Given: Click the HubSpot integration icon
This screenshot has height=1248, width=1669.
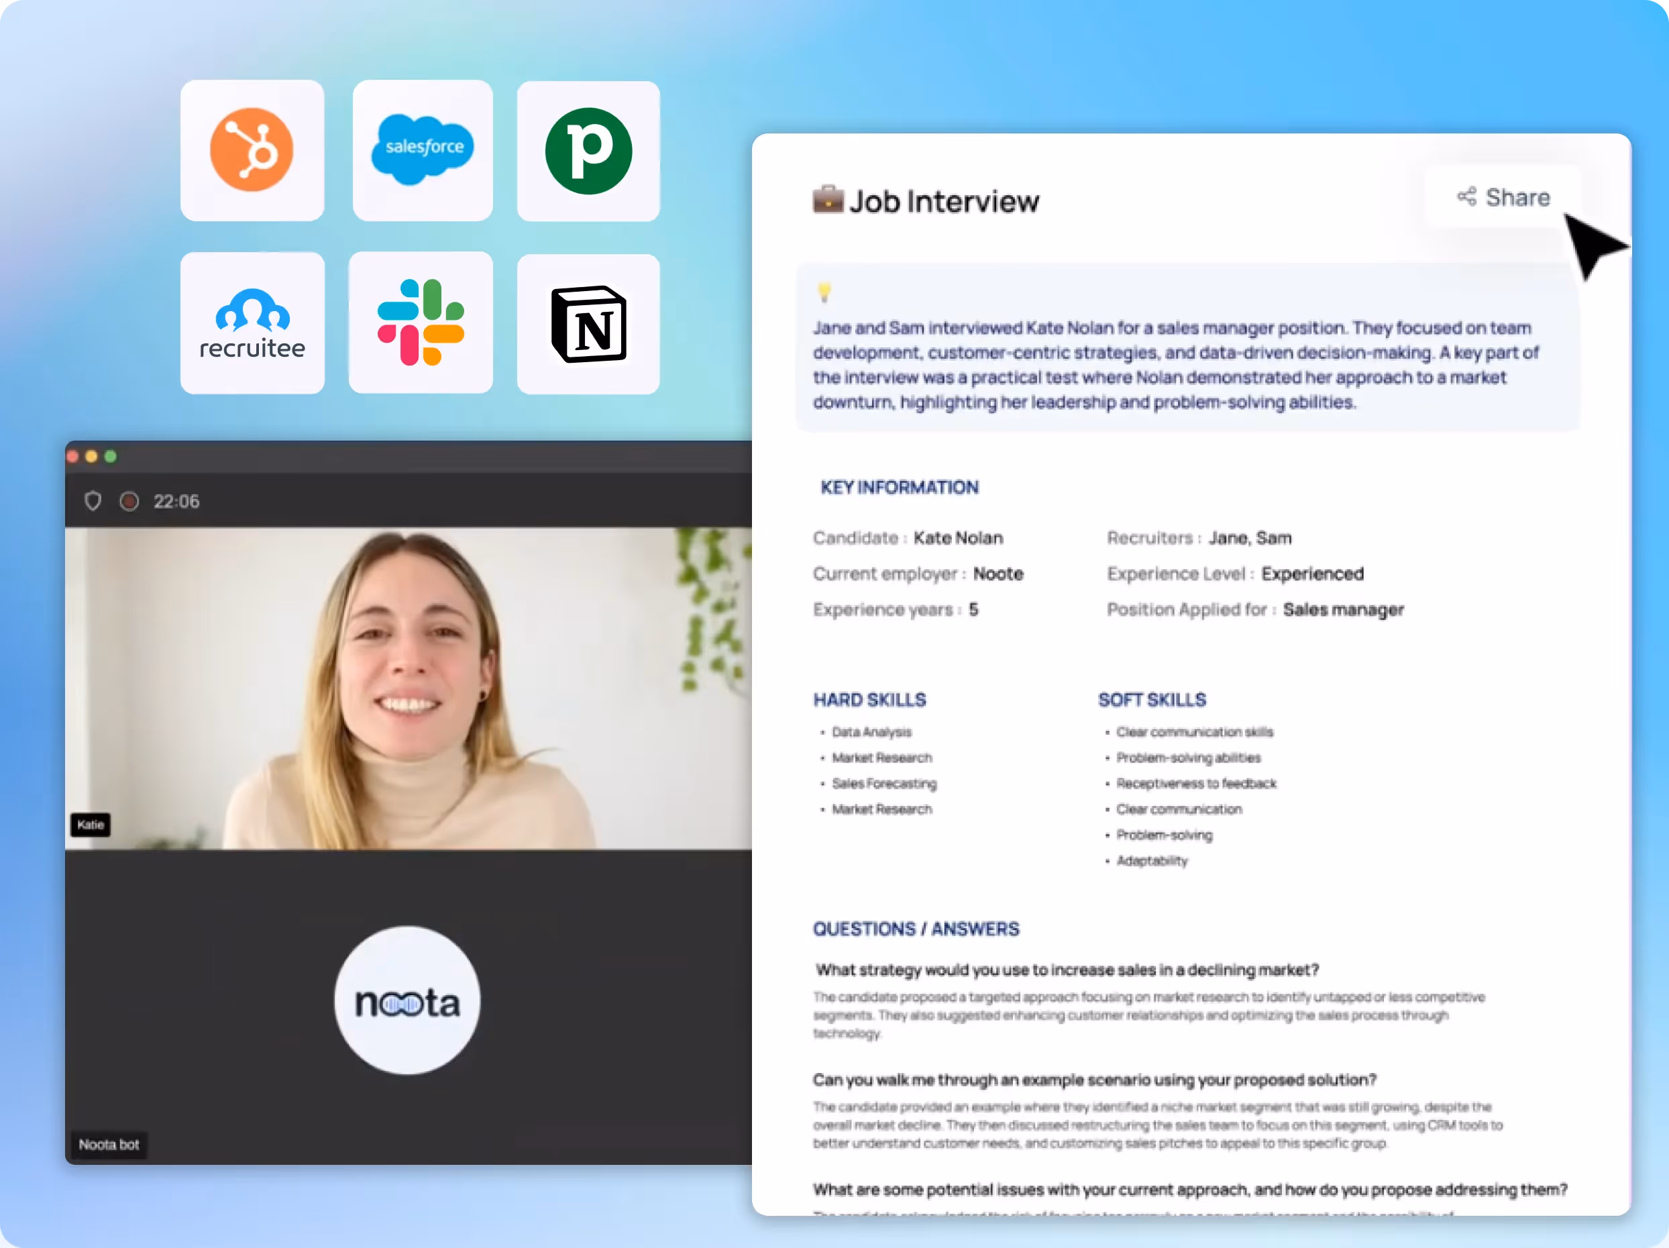Looking at the screenshot, I should (x=252, y=150).
